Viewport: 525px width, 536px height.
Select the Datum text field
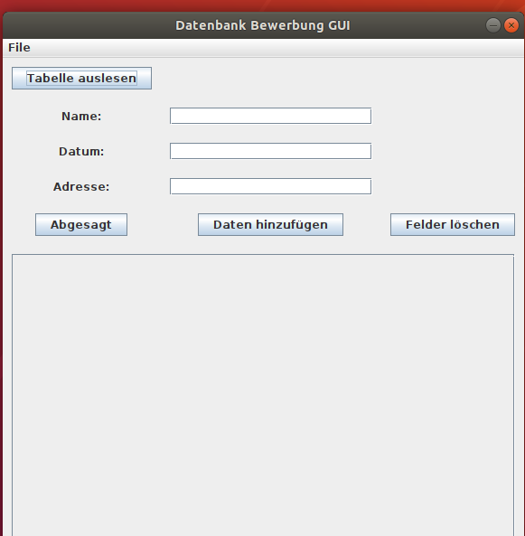click(270, 151)
